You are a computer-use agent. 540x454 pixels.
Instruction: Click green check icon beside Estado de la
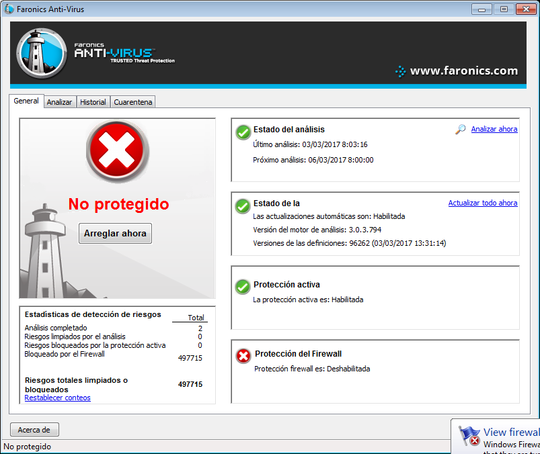coord(243,206)
